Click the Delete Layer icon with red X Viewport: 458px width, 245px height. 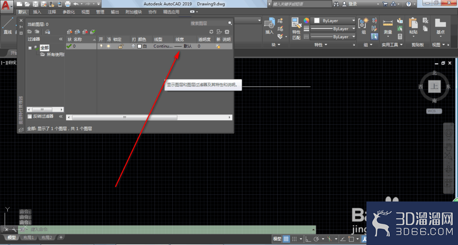coord(85,32)
